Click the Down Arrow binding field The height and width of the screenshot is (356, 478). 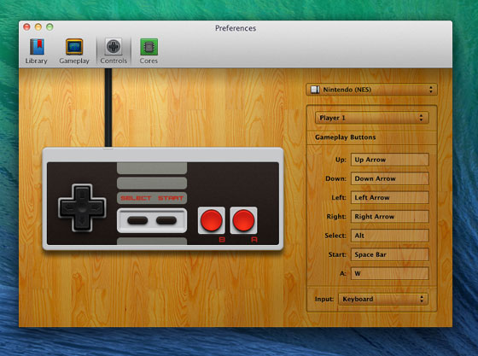pos(390,178)
